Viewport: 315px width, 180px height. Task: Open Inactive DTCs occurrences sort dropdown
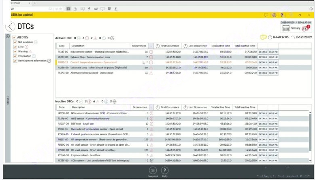click(151, 107)
